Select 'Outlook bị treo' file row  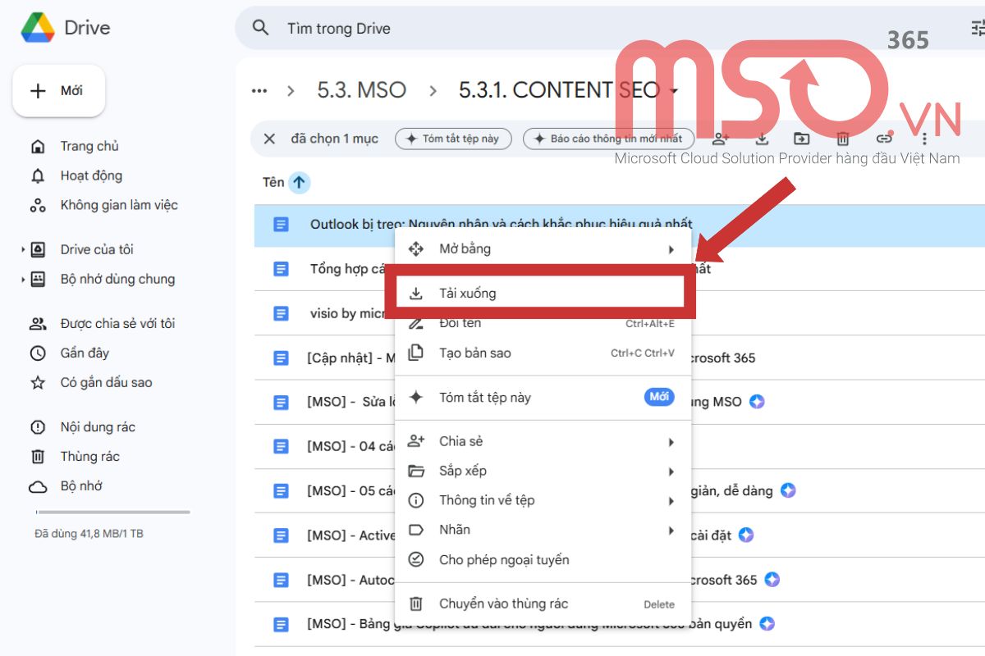point(620,224)
